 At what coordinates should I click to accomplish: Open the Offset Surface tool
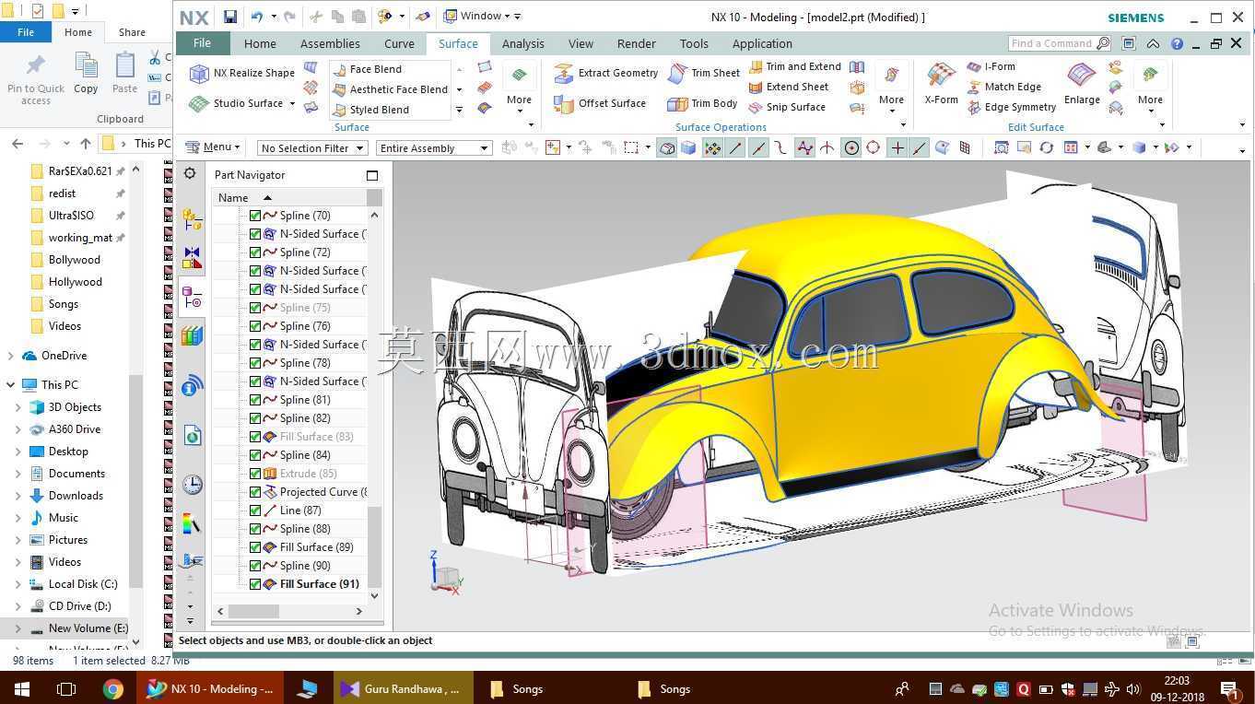pyautogui.click(x=600, y=103)
